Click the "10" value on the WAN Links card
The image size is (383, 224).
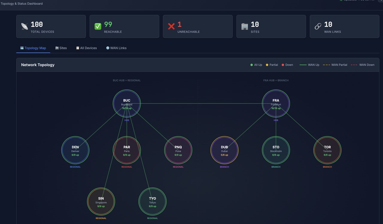pos(328,24)
